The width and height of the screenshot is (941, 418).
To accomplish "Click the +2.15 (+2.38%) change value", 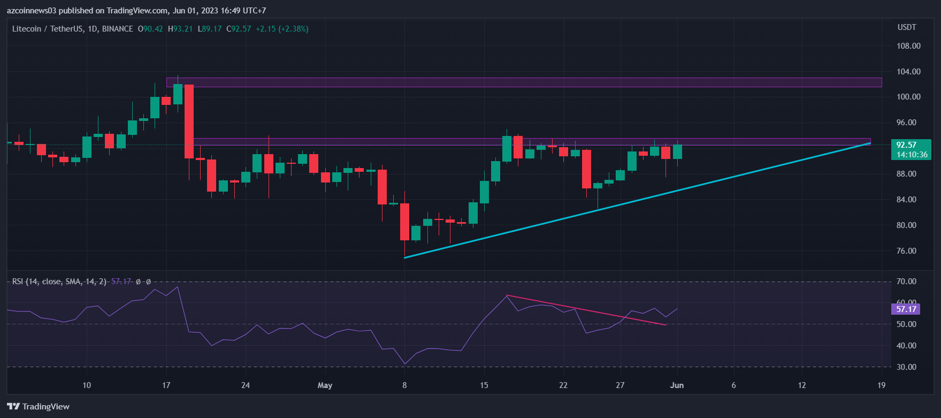I will tap(282, 29).
